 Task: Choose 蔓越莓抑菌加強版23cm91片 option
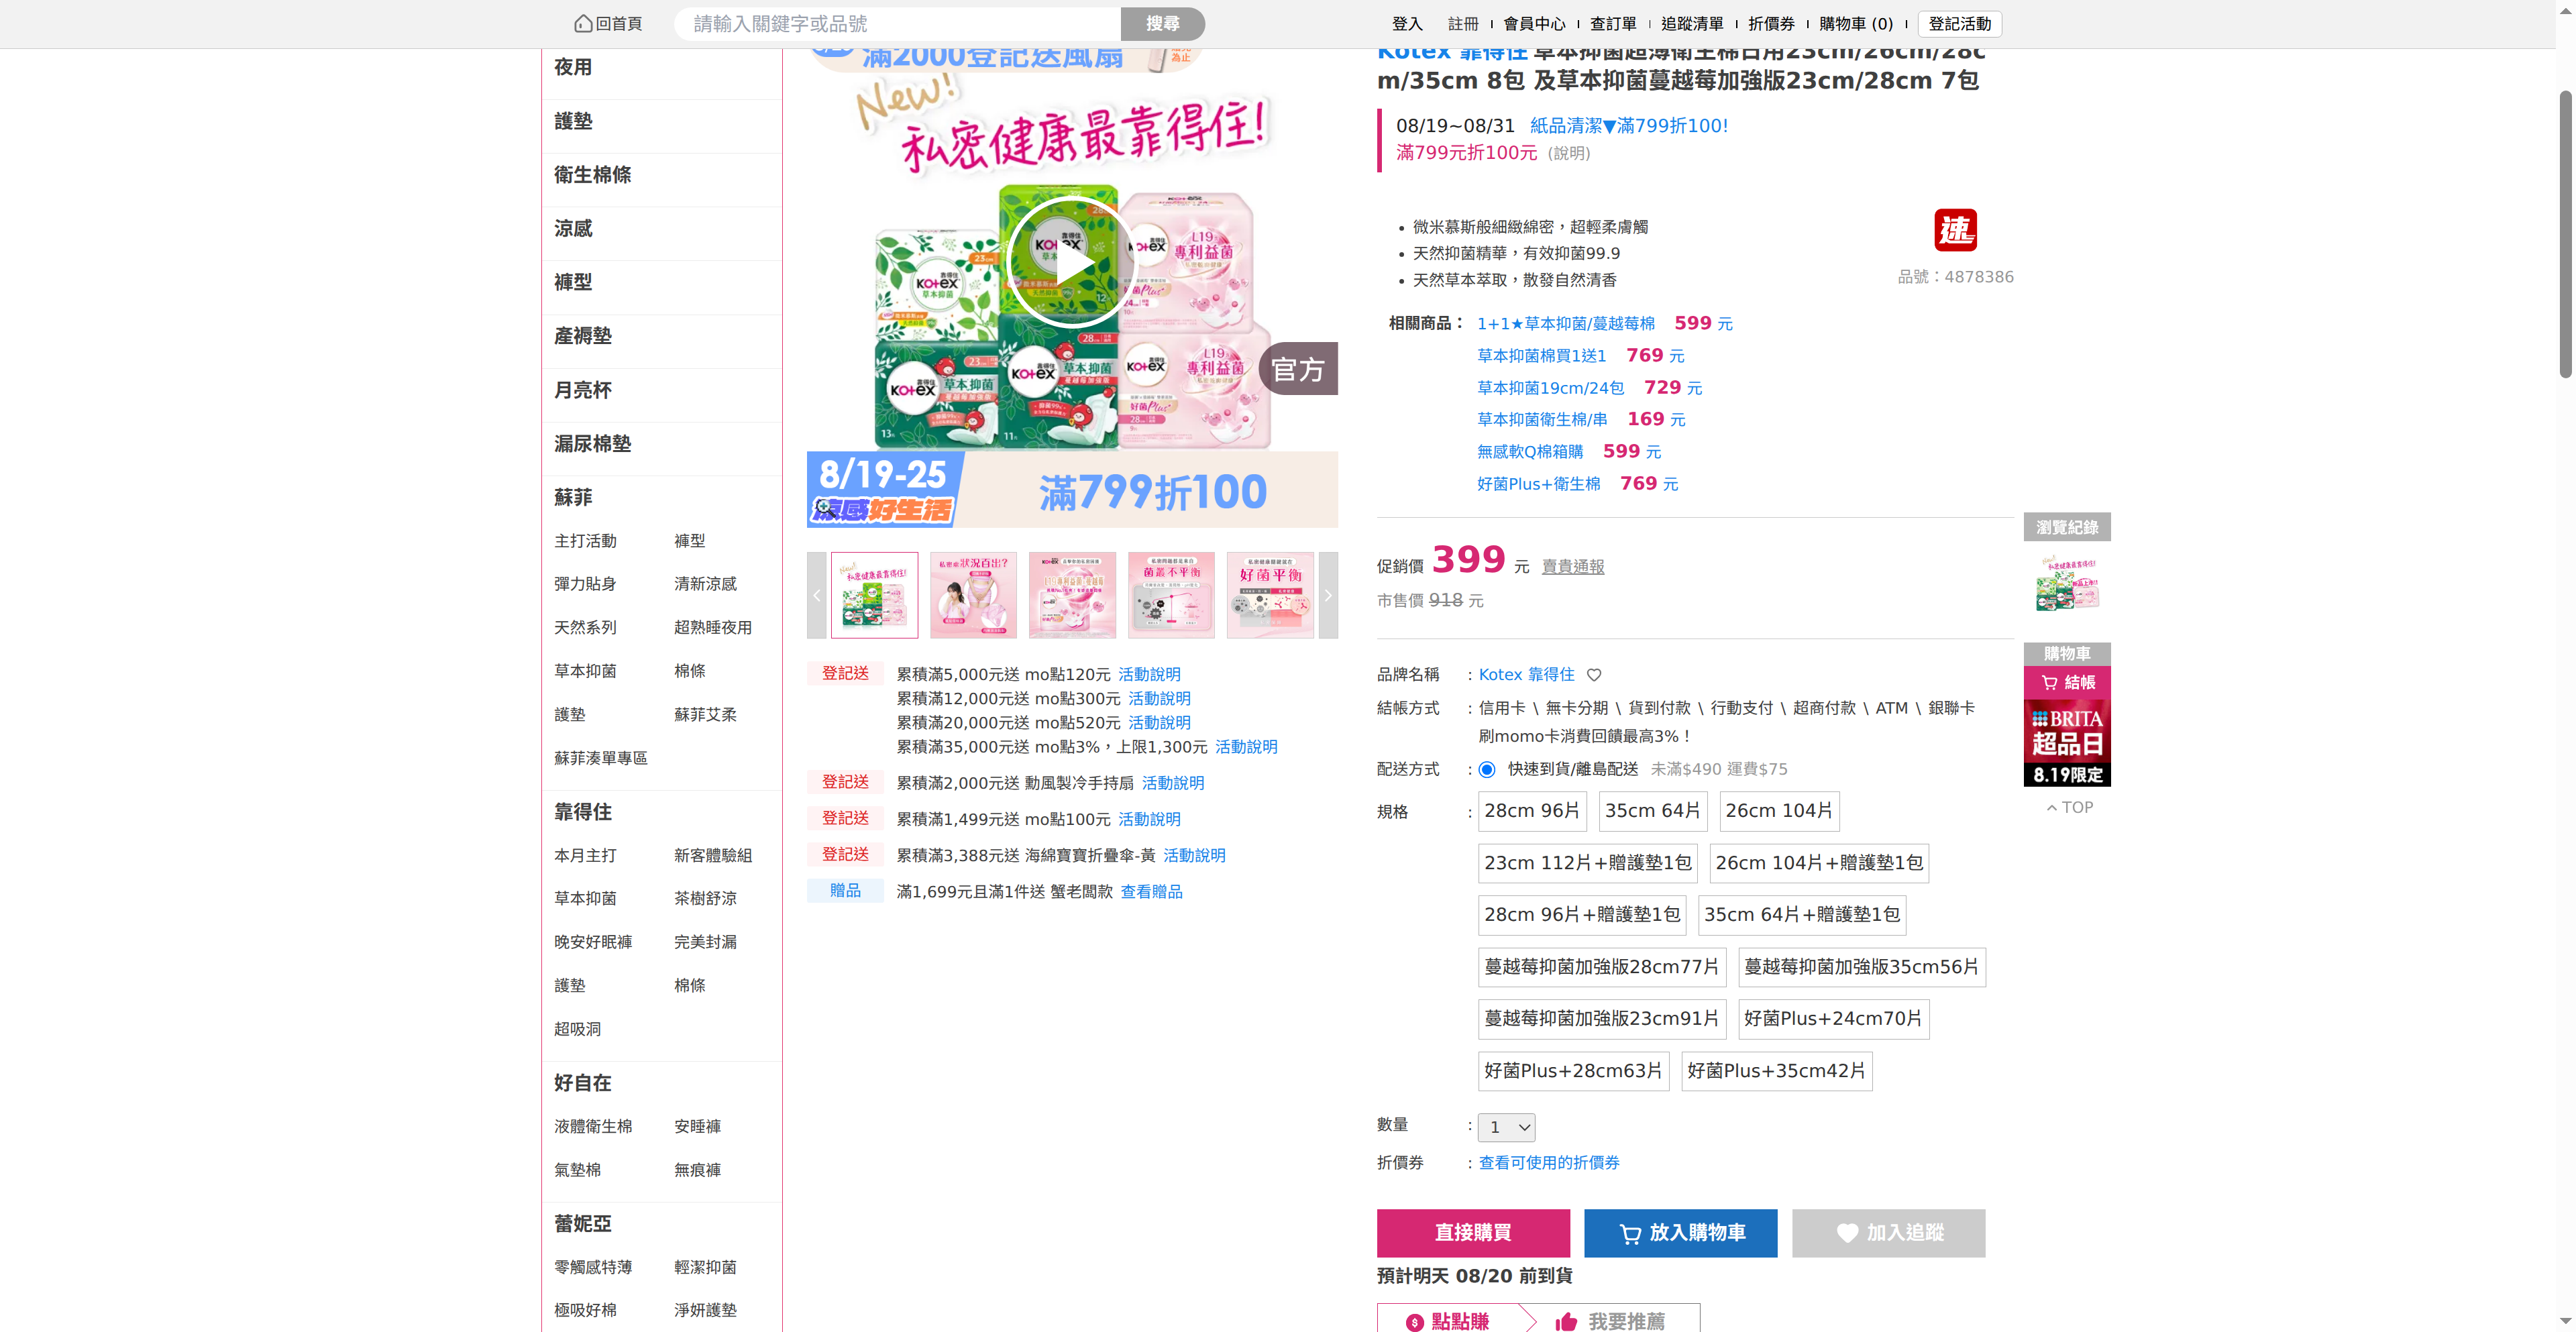coord(1602,1019)
